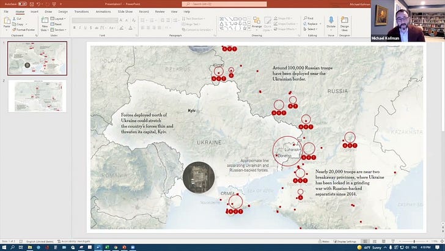Click the Redo icon in title bar
The width and height of the screenshot is (445, 251).
tap(47, 4)
